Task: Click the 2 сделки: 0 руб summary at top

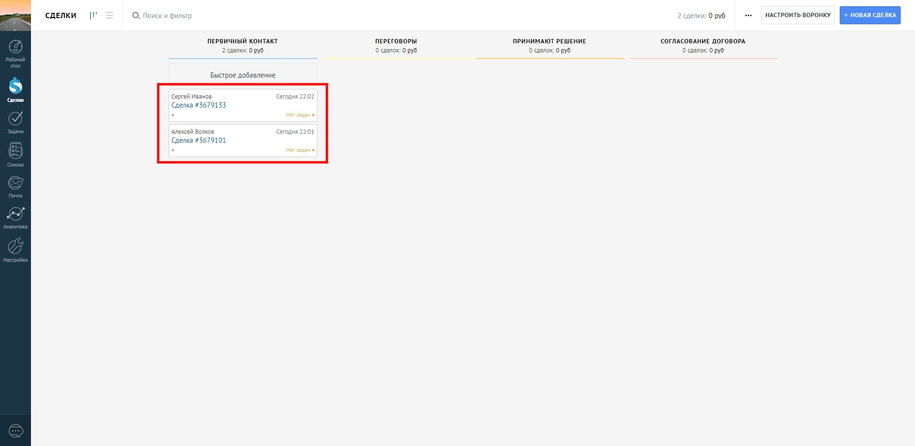Action: click(x=701, y=16)
